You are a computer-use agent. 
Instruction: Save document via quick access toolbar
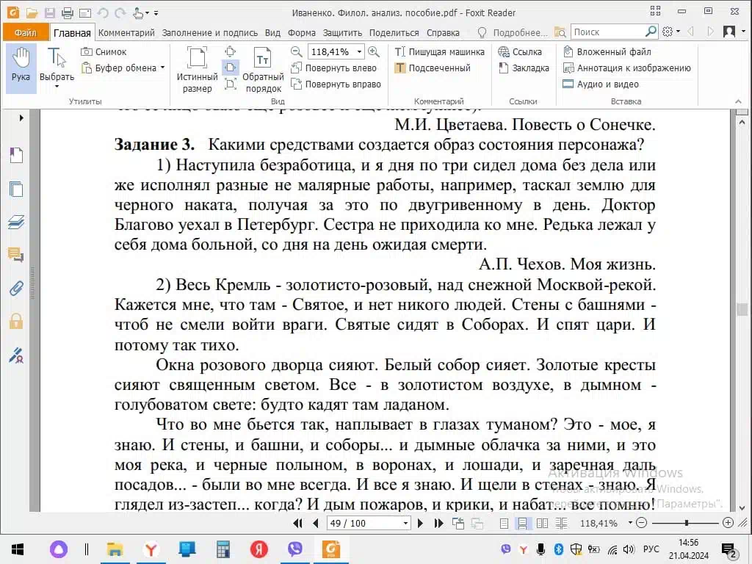pyautogui.click(x=49, y=13)
